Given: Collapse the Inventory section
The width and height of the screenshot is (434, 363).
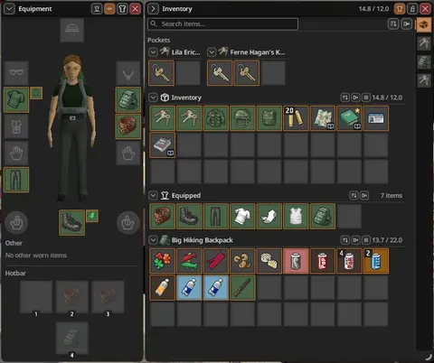Looking at the screenshot, I should click(153, 98).
